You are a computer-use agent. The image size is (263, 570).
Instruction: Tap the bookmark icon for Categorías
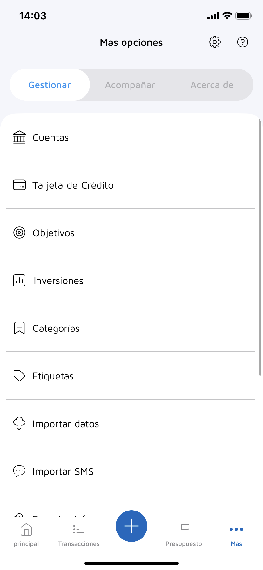[x=19, y=328]
